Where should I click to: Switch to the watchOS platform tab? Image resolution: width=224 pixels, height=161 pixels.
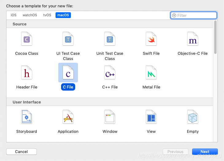[x=30, y=15]
